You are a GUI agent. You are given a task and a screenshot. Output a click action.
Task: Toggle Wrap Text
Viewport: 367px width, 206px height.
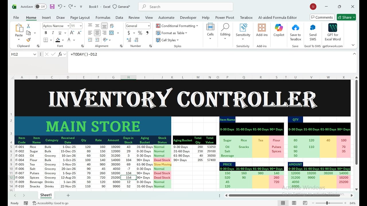(x=112, y=26)
